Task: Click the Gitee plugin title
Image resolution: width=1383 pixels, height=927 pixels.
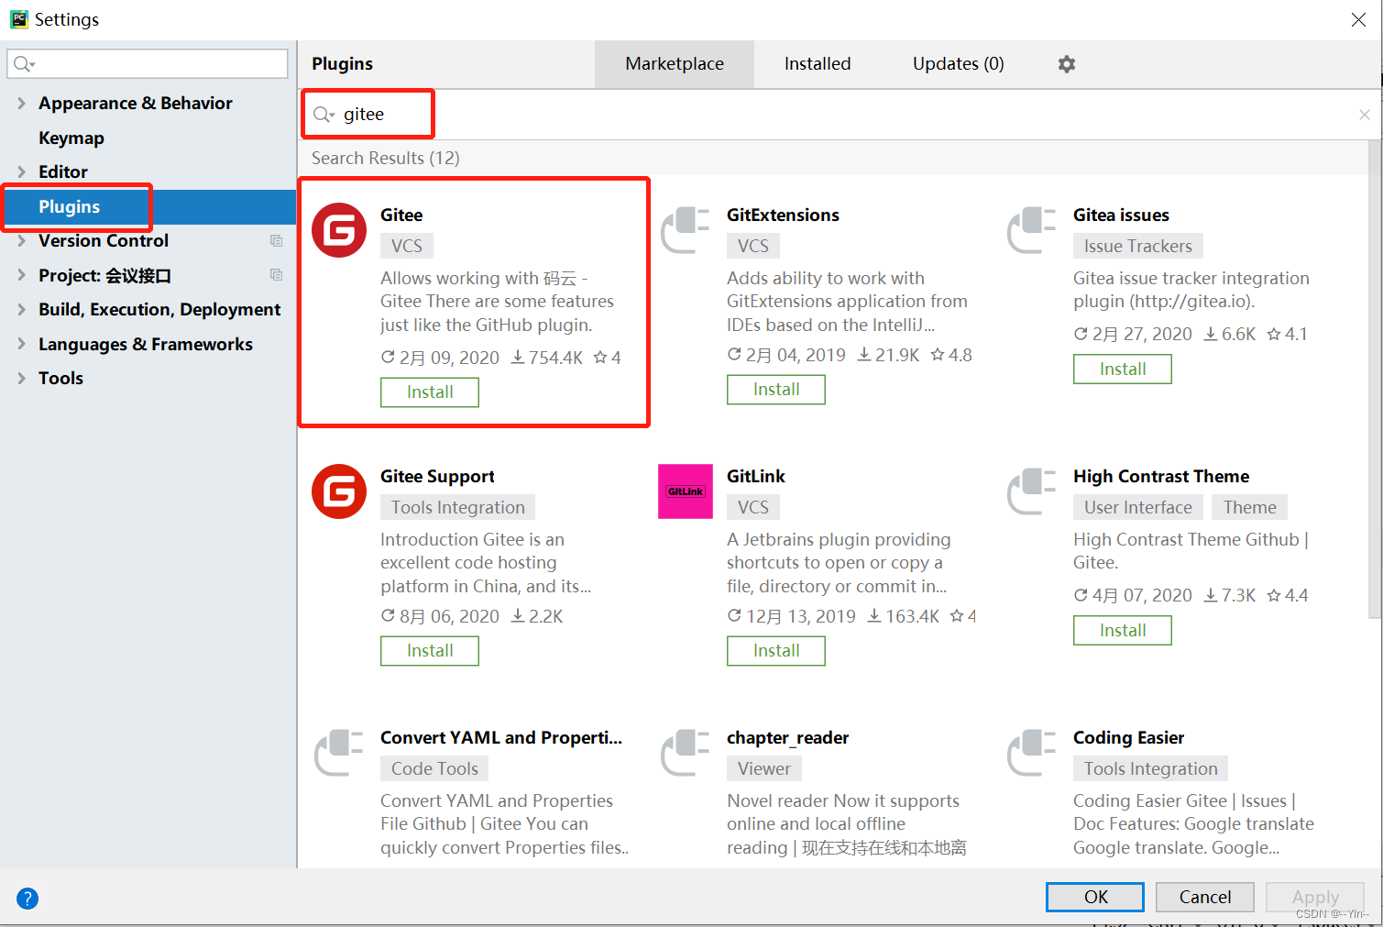Action: (x=401, y=215)
